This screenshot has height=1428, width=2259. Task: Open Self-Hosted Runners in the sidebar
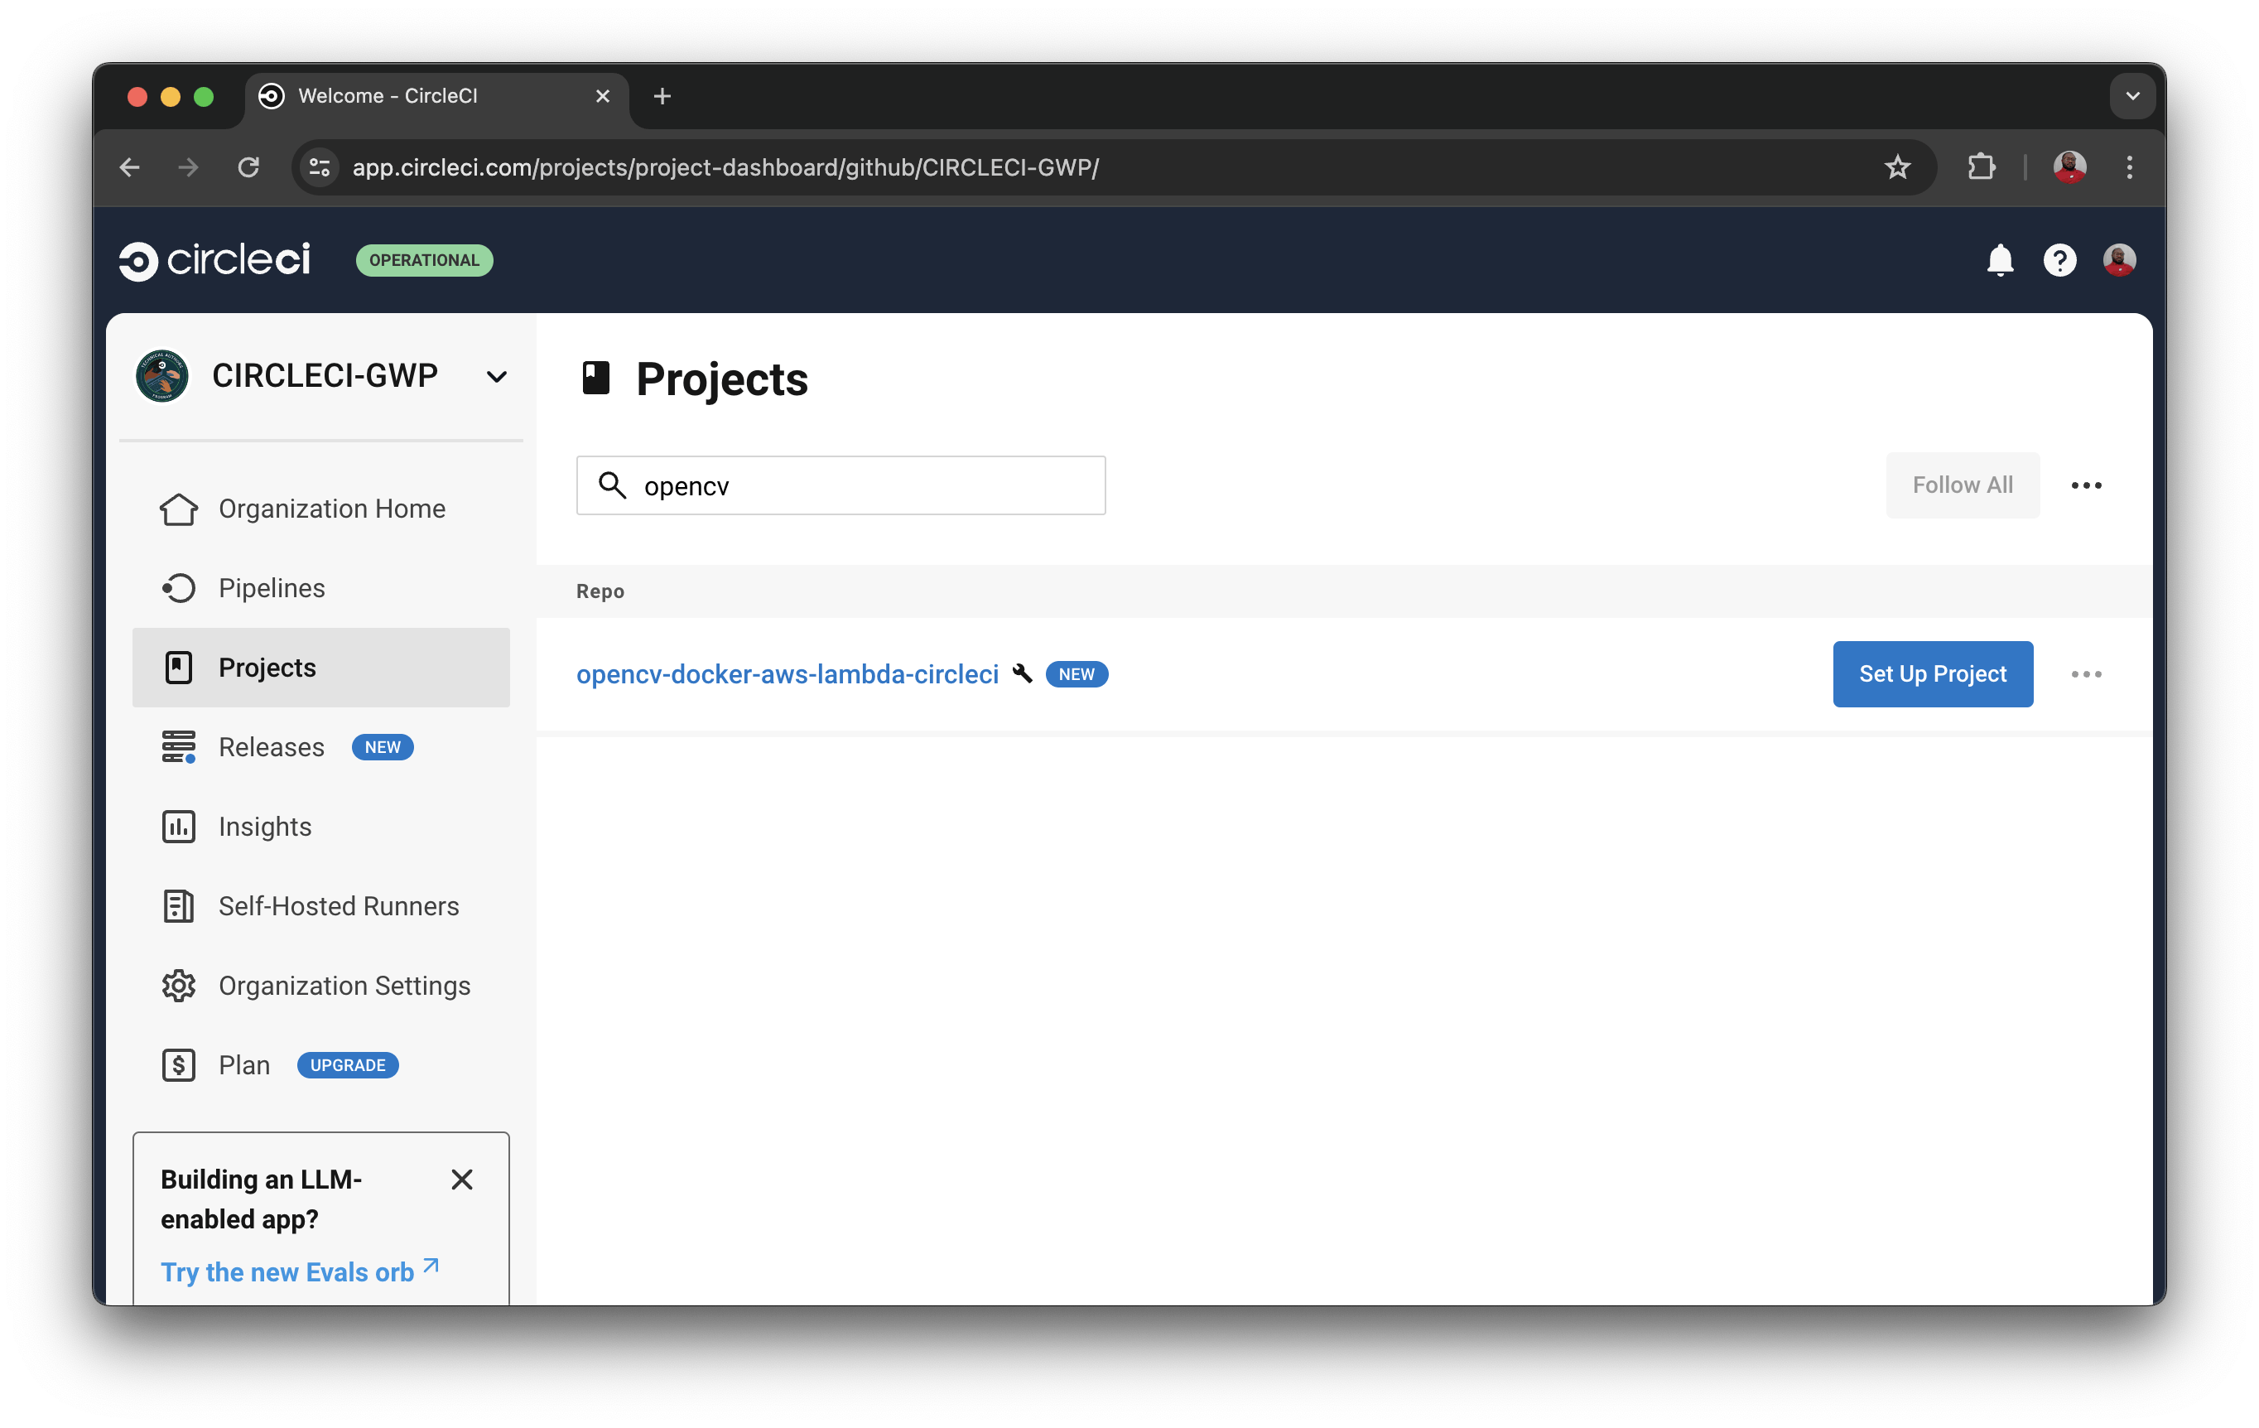point(337,905)
